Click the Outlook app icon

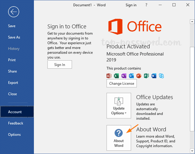point(131,76)
